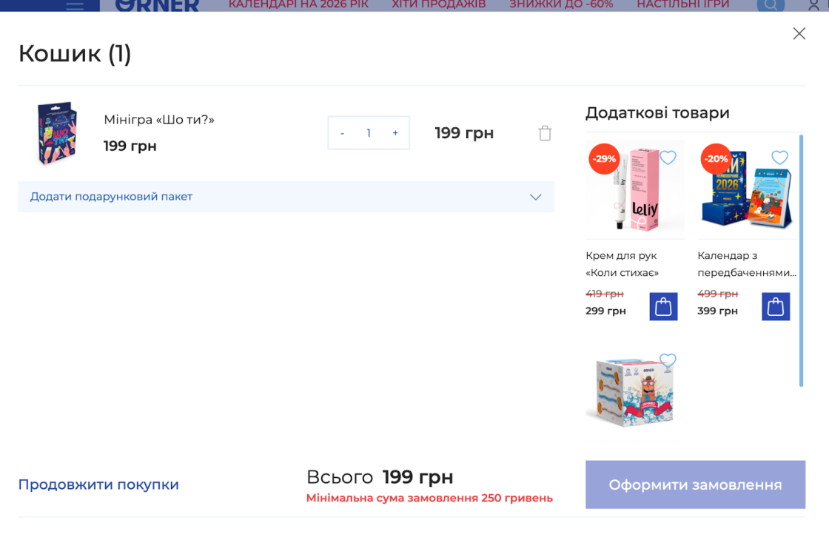
Task: Expand Додати подарунковий пакет section
Action: click(x=286, y=197)
